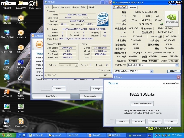The width and height of the screenshot is (184, 138).
Task: Expand the Processor selection dropdown in CPU-Z
Action: [76, 65]
